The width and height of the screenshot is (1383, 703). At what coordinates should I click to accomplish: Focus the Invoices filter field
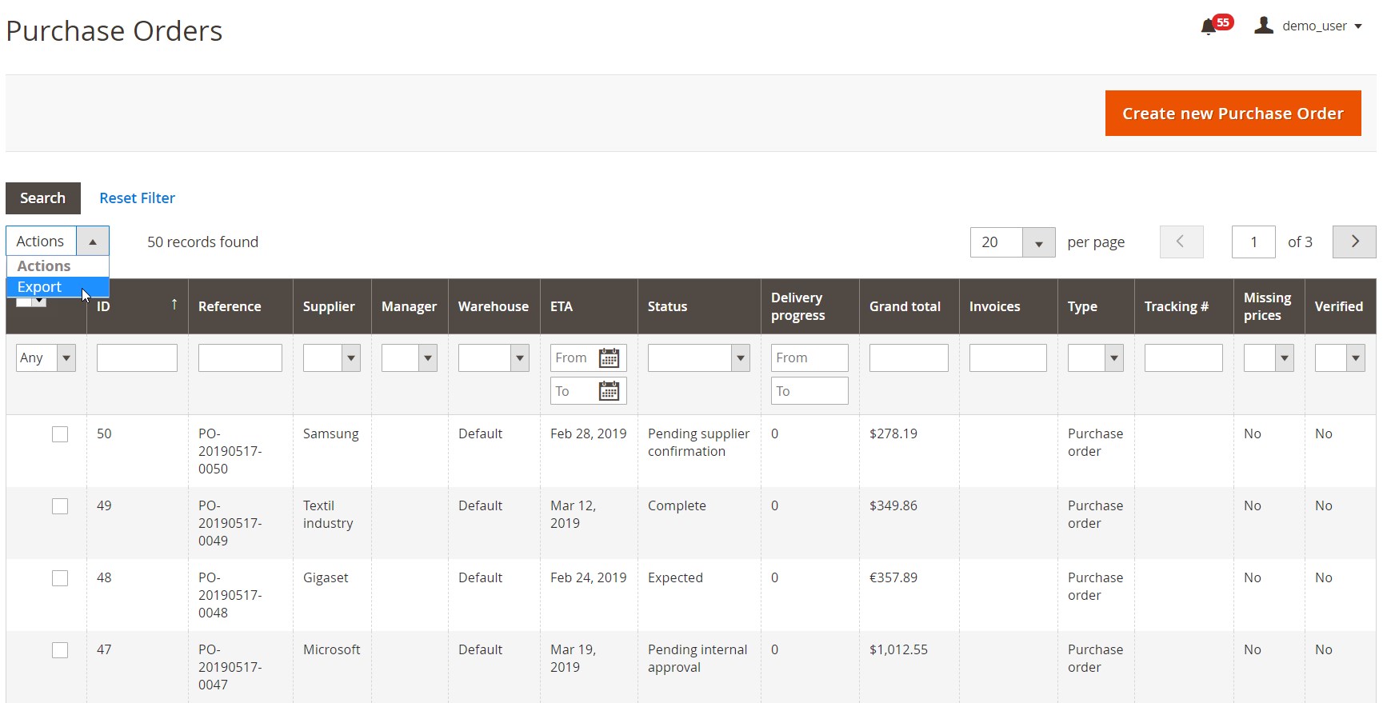point(1008,357)
